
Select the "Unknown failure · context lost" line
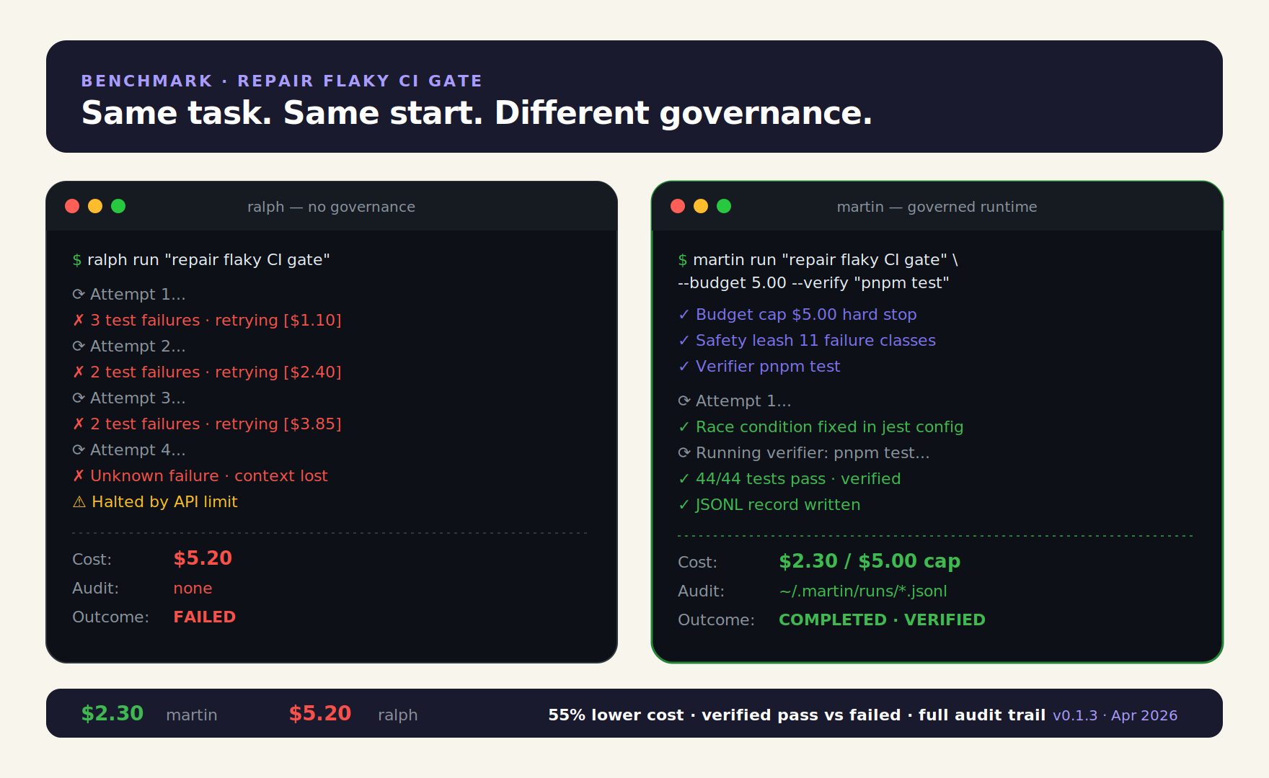tap(200, 475)
